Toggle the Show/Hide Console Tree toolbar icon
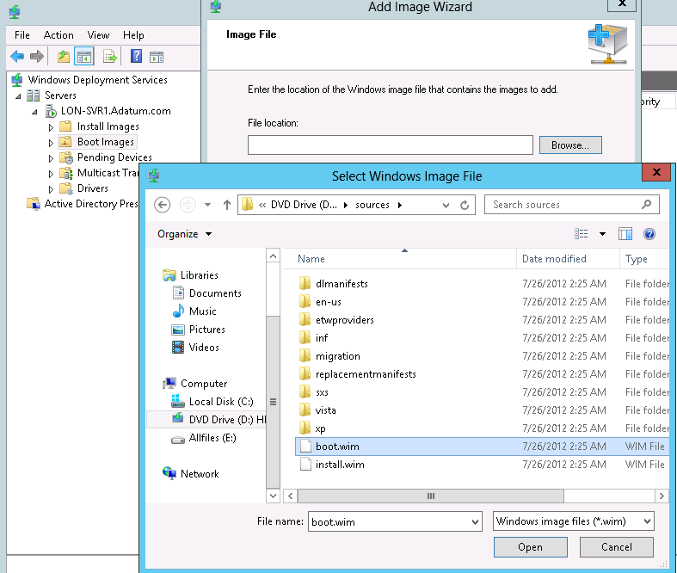677x573 pixels. point(84,57)
